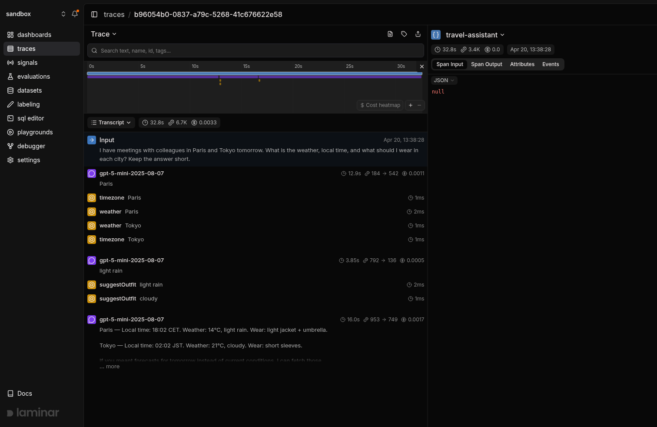Zoom out the timeline with minus

point(419,105)
